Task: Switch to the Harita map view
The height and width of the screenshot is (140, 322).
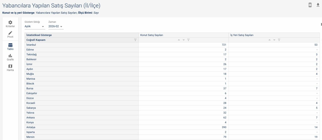Action: pyautogui.click(x=10, y=68)
